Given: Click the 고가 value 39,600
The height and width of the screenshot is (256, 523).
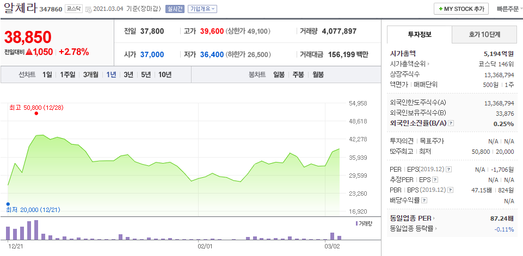Looking at the screenshot, I should pos(212,32).
